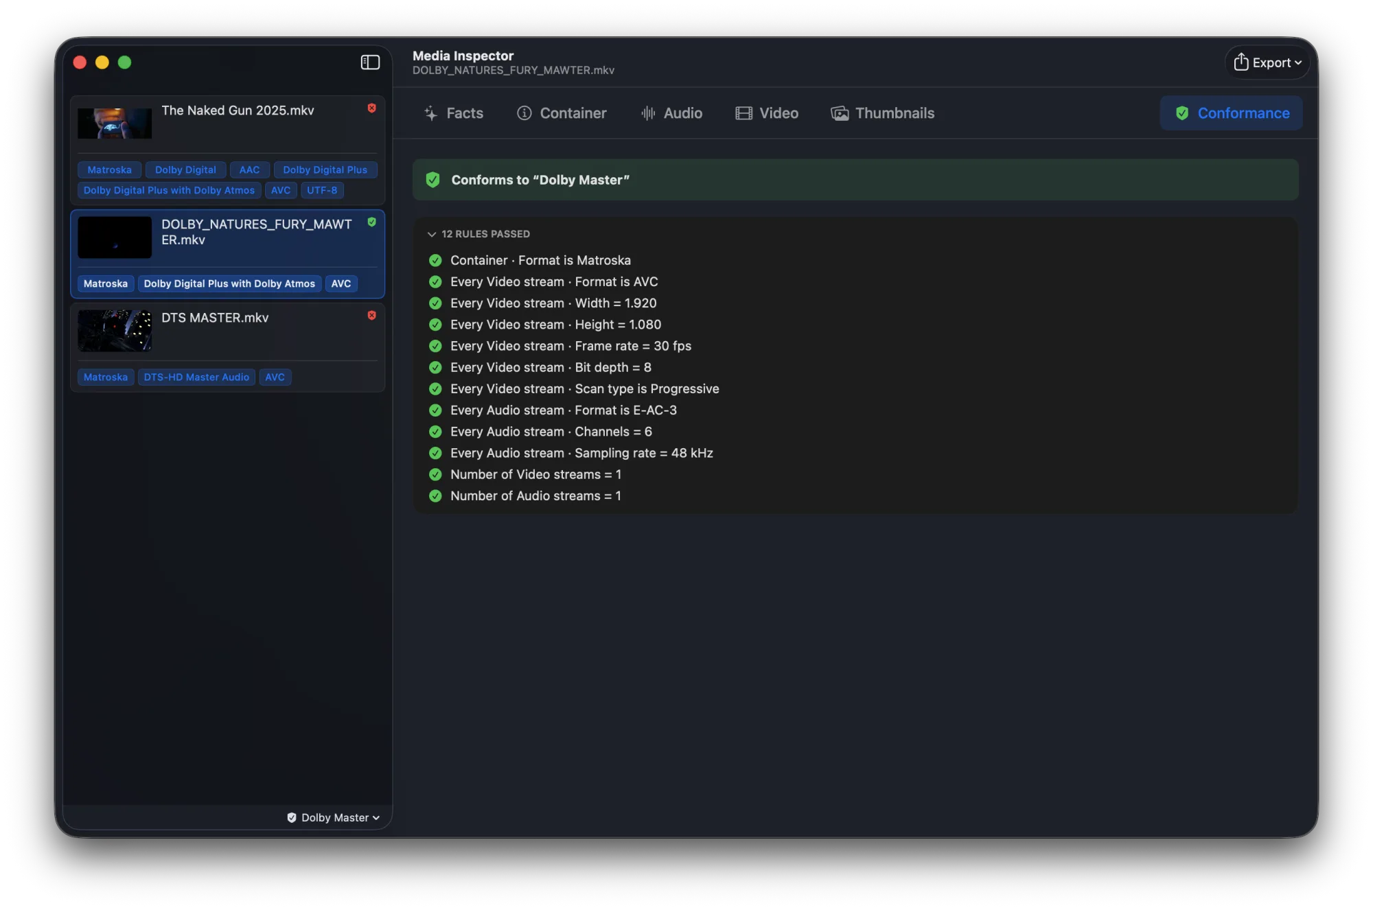Viewport: 1373px width, 910px height.
Task: Click the rule Every Audio stream Channels = 6
Action: (x=551, y=431)
